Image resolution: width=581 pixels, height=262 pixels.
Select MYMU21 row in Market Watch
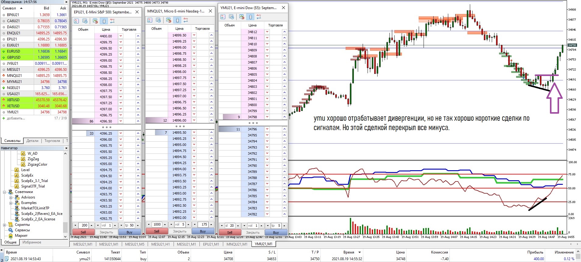(34, 81)
